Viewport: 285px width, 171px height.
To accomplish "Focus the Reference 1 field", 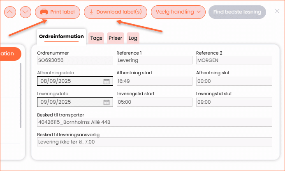I will pos(154,60).
